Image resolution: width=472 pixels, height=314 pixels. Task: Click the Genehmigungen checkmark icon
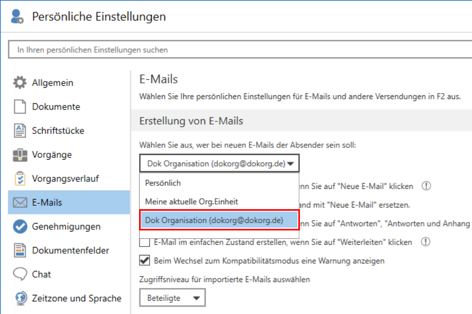pos(20,227)
